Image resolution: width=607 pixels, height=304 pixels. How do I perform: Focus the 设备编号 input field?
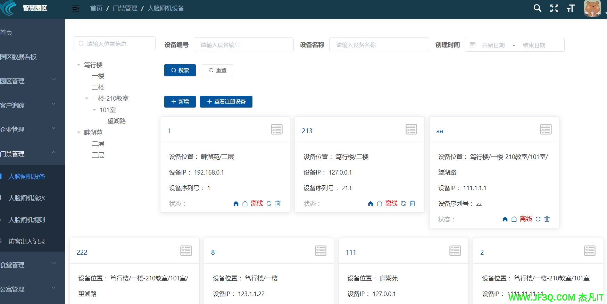(x=243, y=45)
